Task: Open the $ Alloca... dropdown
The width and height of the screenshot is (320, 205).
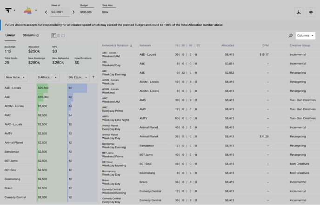Action: coord(48,77)
